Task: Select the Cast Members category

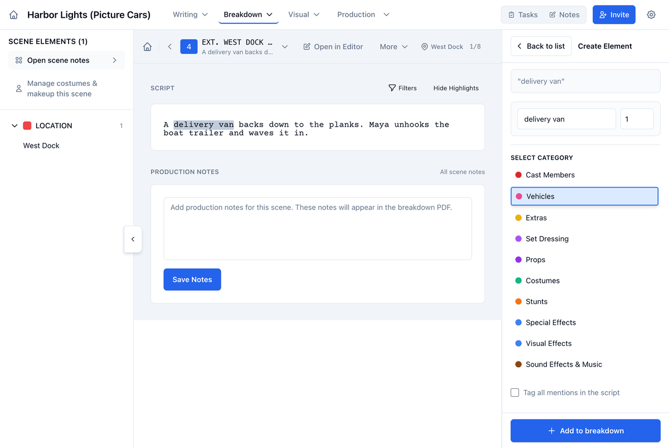Action: click(584, 175)
